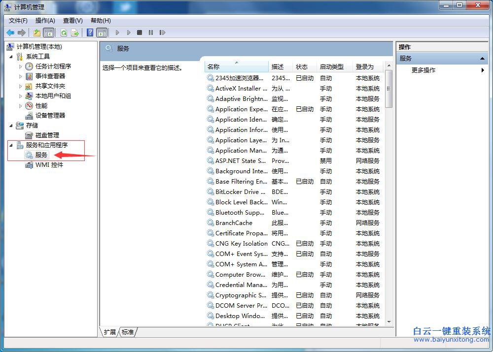Image resolution: width=493 pixels, height=352 pixels.
Task: Select the BranchCache service row
Action: [x=234, y=223]
